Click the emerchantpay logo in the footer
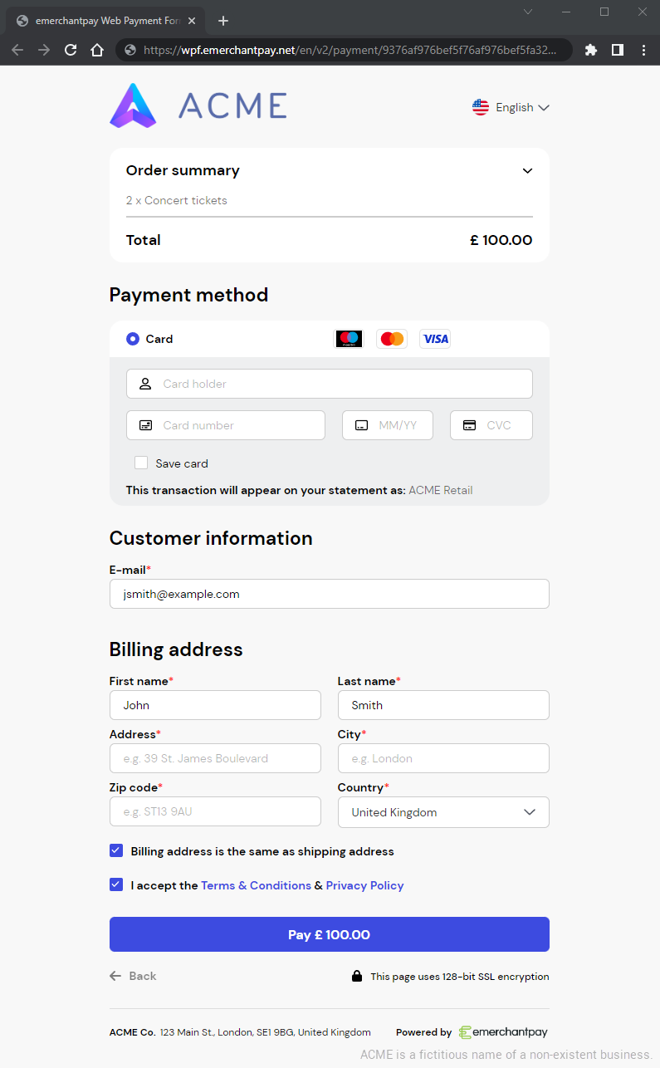660x1068 pixels. 503,1031
